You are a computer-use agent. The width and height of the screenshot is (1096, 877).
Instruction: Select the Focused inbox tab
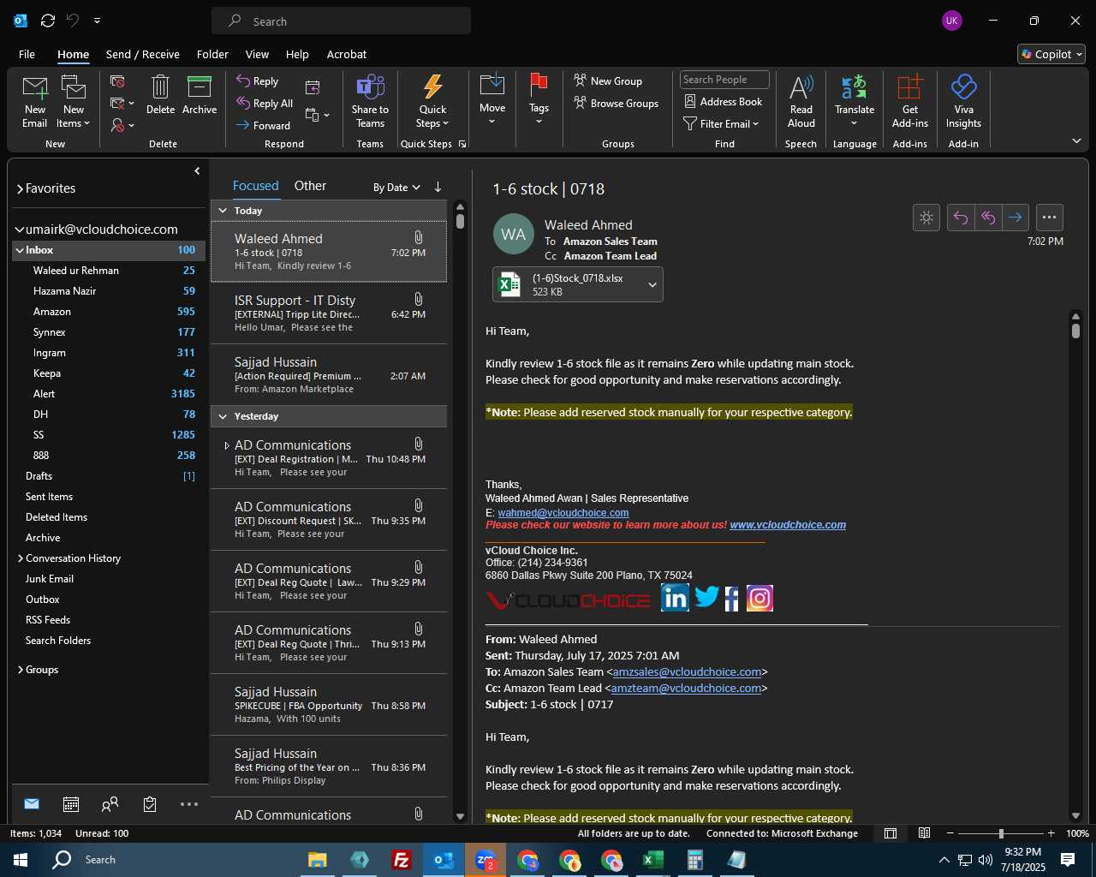coord(255,186)
